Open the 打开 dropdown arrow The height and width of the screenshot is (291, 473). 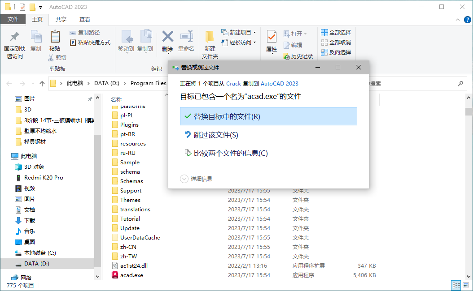(305, 33)
